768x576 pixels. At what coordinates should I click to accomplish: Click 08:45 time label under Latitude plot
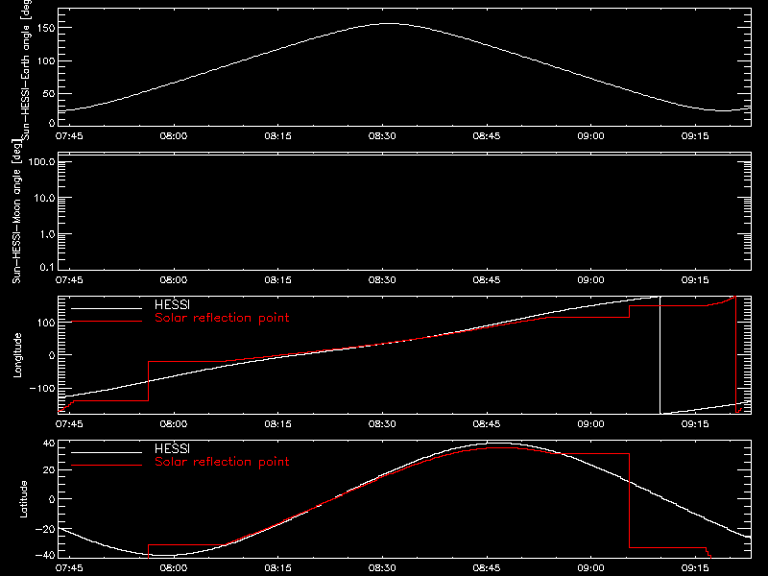coord(487,568)
